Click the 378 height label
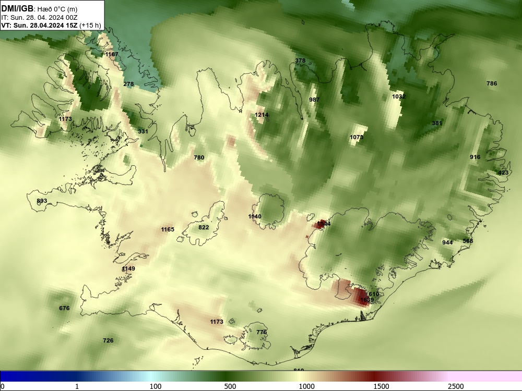The width and height of the screenshot is (522, 391). pos(300,60)
